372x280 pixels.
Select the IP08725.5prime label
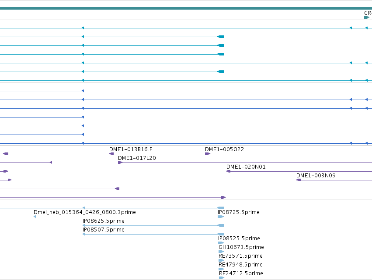pyautogui.click(x=239, y=212)
